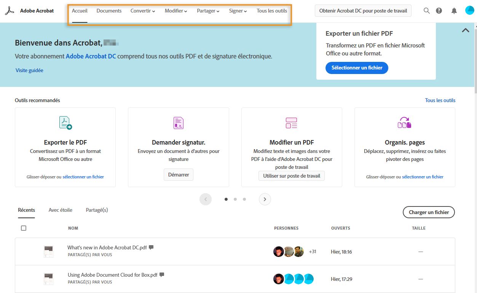Screen dimensions: 477x293
Task: Open file Using Adobe Document Cloud for Box.pdf
Action: click(112, 275)
